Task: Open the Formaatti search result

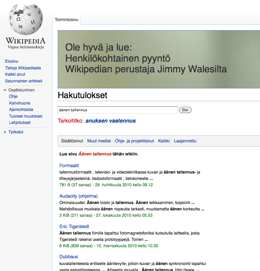Action: click(x=69, y=165)
